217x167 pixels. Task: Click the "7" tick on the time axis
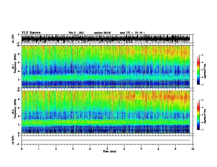141,149
